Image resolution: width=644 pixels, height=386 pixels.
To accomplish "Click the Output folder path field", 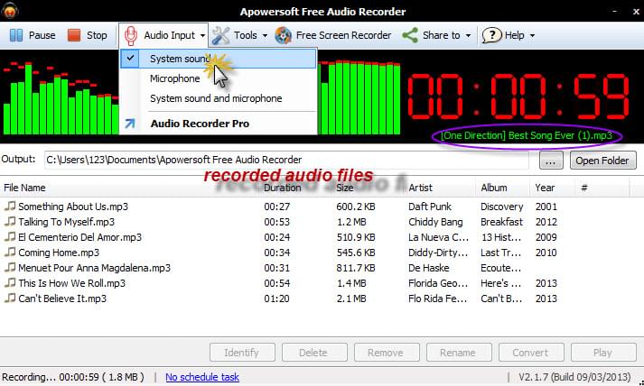I will (x=289, y=161).
